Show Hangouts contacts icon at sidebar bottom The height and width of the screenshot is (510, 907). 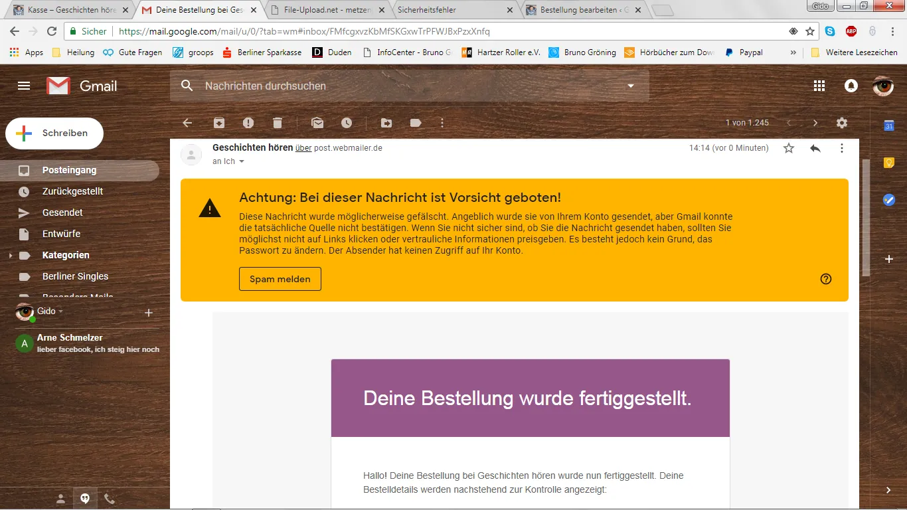tap(60, 499)
